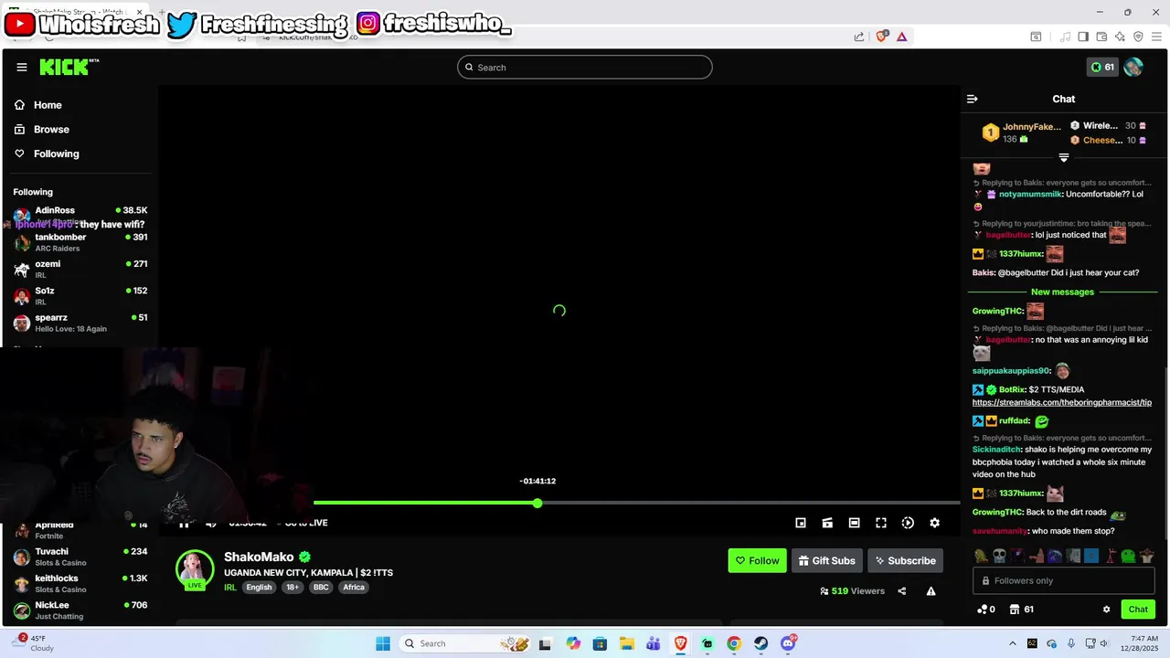This screenshot has height=658, width=1170.
Task: Open keithlocks channel in sidebar
Action: (80, 583)
